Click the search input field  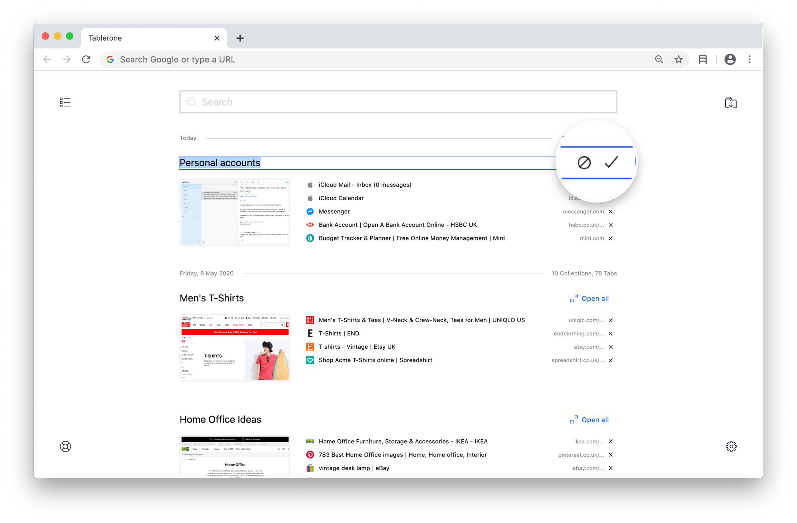pos(398,102)
